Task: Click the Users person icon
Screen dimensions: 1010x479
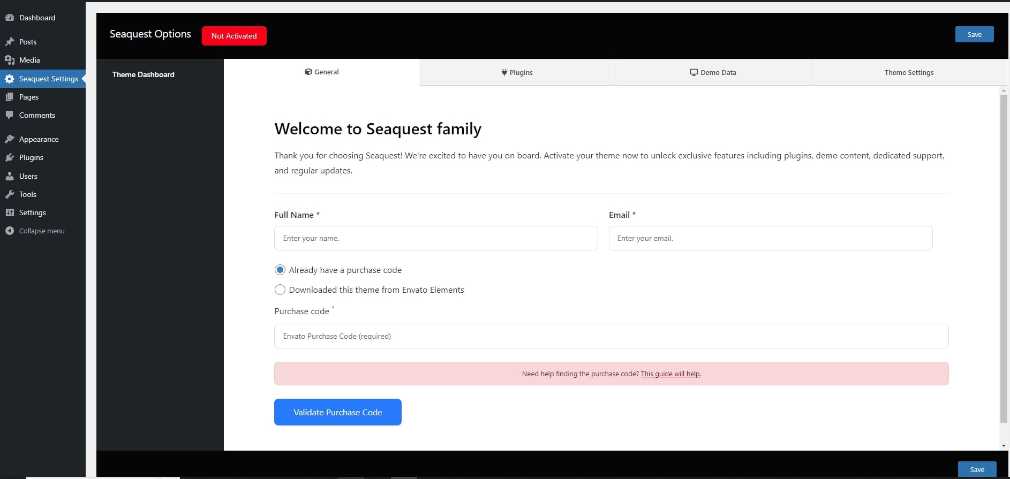Action: click(x=10, y=176)
